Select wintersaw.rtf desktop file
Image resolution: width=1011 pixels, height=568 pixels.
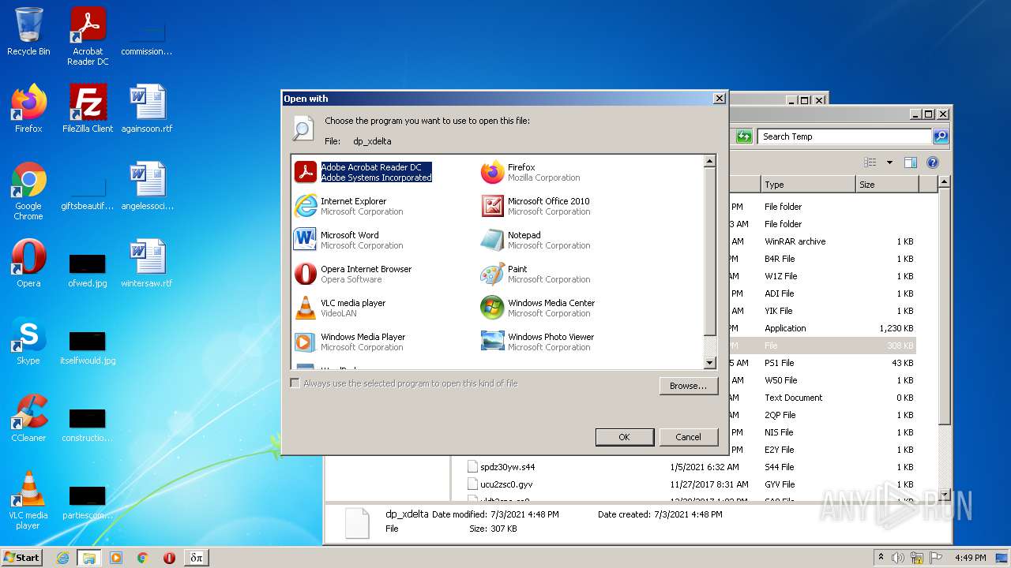pyautogui.click(x=147, y=263)
